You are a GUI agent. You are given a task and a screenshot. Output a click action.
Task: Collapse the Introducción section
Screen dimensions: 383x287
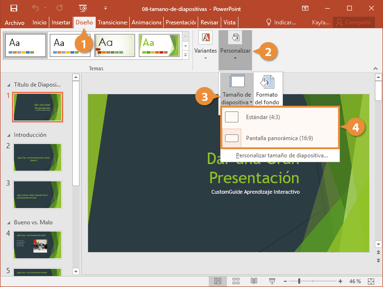tap(7, 135)
